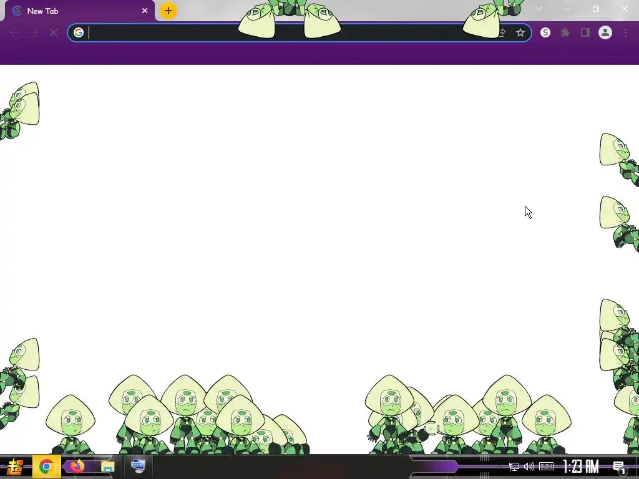Open the computer app in taskbar
This screenshot has height=479, width=639.
coord(138,467)
